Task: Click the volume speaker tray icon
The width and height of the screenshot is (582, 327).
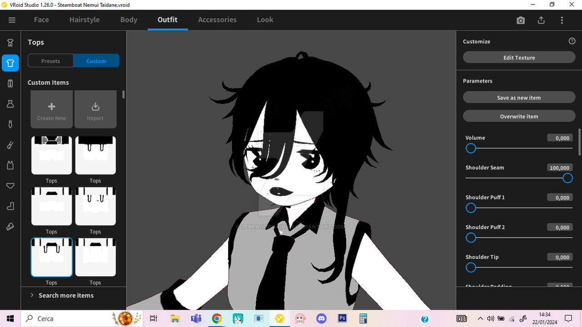Action: (x=491, y=319)
